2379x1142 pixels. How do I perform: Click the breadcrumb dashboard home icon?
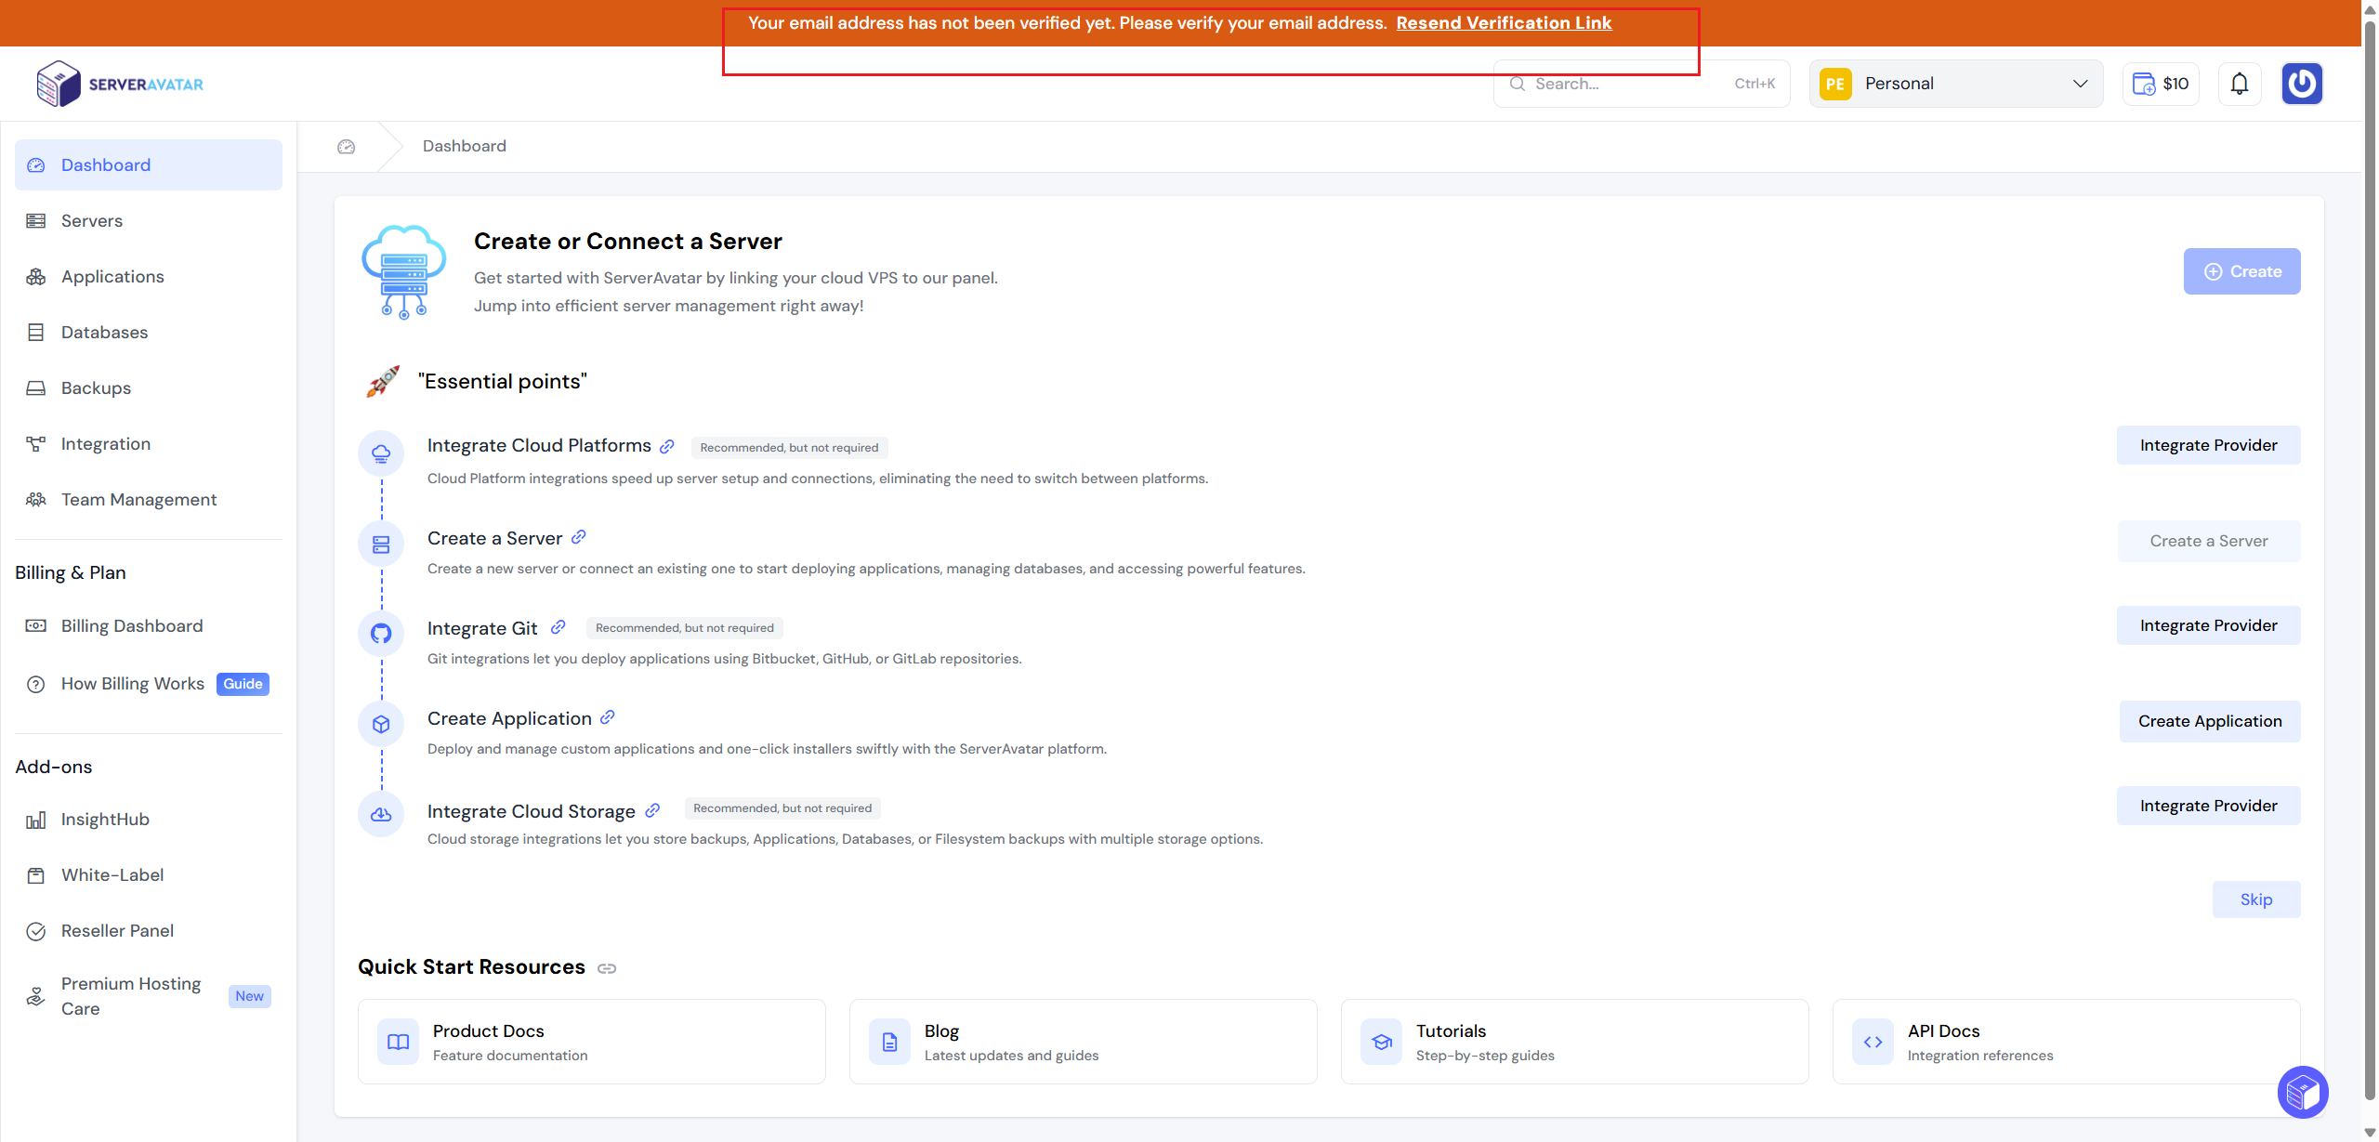click(x=347, y=146)
